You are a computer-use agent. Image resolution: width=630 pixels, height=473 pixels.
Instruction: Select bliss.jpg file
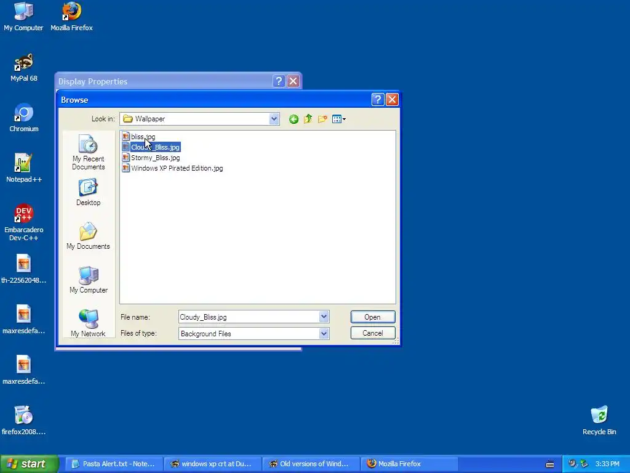point(138,137)
